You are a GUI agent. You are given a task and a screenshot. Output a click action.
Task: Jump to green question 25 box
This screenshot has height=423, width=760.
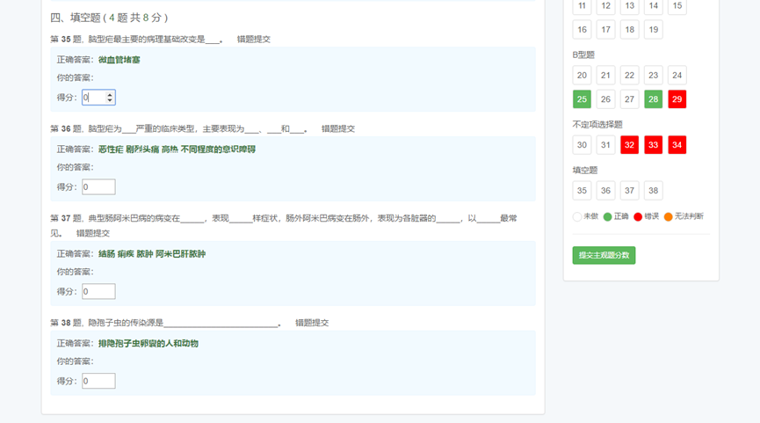click(x=582, y=99)
